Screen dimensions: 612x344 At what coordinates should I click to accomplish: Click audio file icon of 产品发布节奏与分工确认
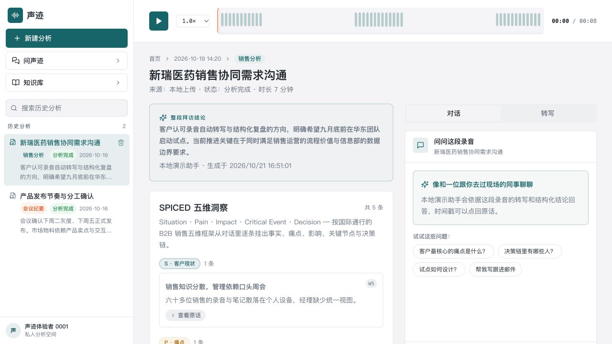13,196
